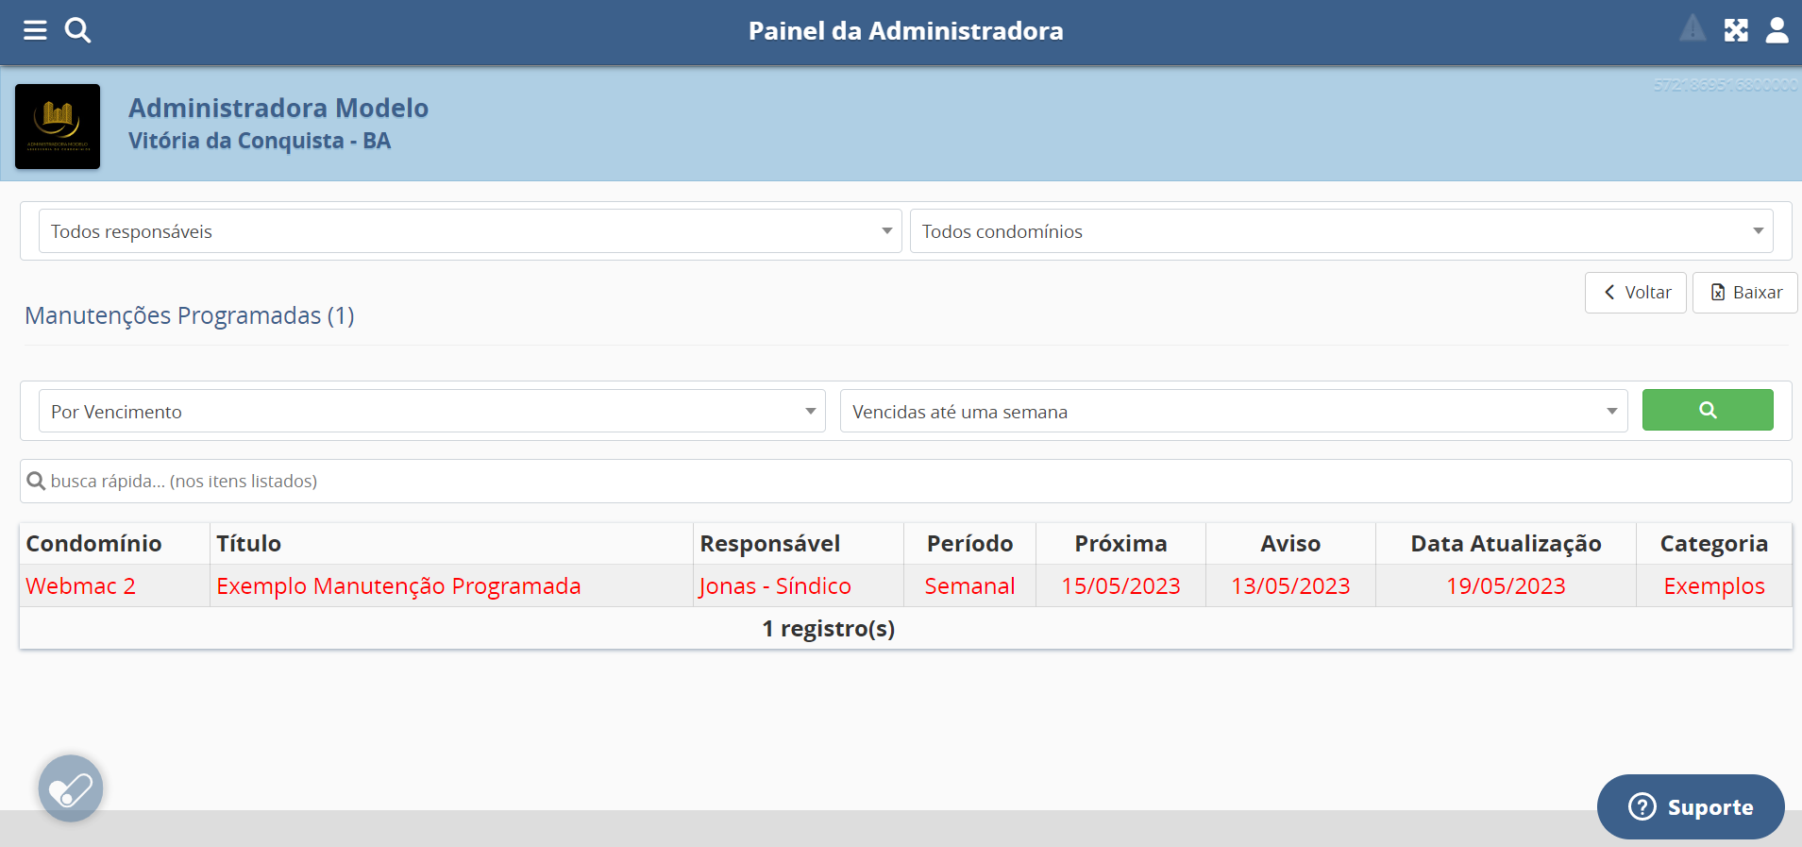
Task: Click the Webmac 2 condominium cell
Action: tap(81, 586)
